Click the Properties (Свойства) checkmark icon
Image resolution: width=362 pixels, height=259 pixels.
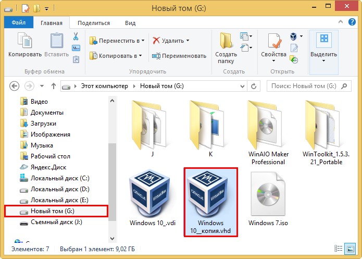coord(274,41)
